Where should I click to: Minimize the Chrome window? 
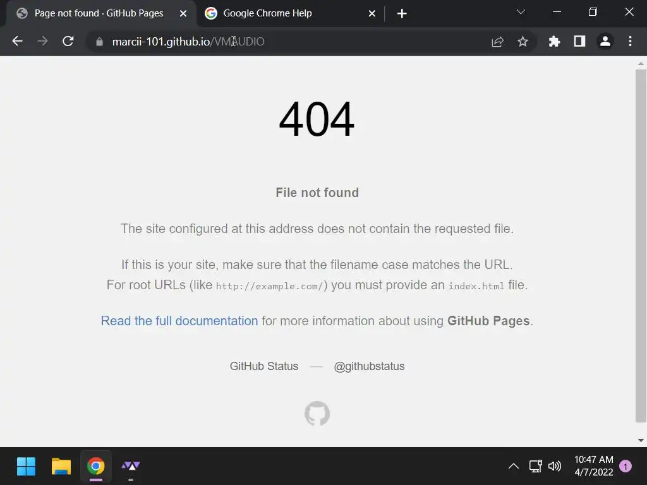coord(557,12)
